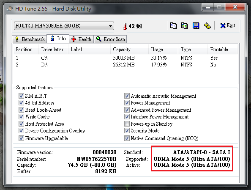Click the 30.17% usage value

pyautogui.click(x=159, y=58)
